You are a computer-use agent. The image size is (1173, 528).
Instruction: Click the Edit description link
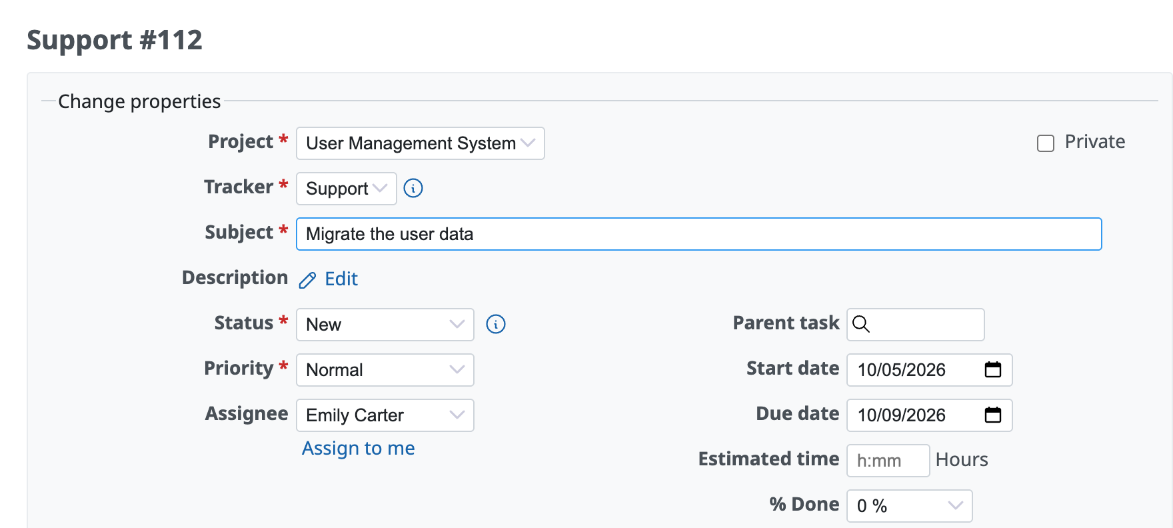coord(341,279)
